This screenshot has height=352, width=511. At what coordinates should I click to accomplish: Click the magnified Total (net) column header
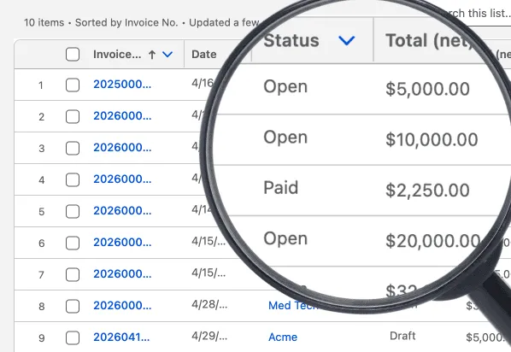pos(429,40)
